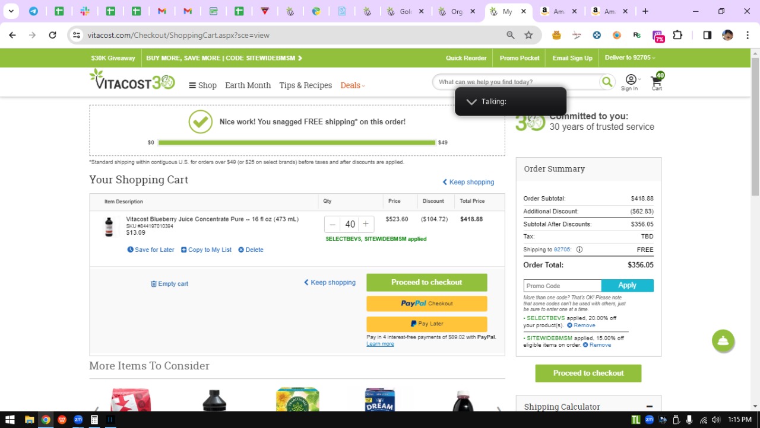Screen dimensions: 760x428
Task: Open the PayPal Learn more link
Action: (380, 344)
